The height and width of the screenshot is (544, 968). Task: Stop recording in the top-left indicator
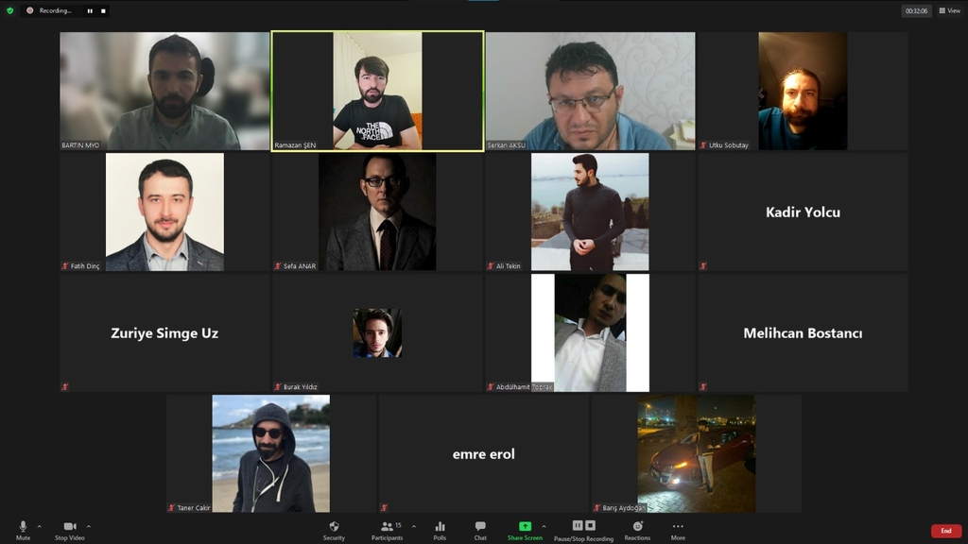pyautogui.click(x=103, y=11)
